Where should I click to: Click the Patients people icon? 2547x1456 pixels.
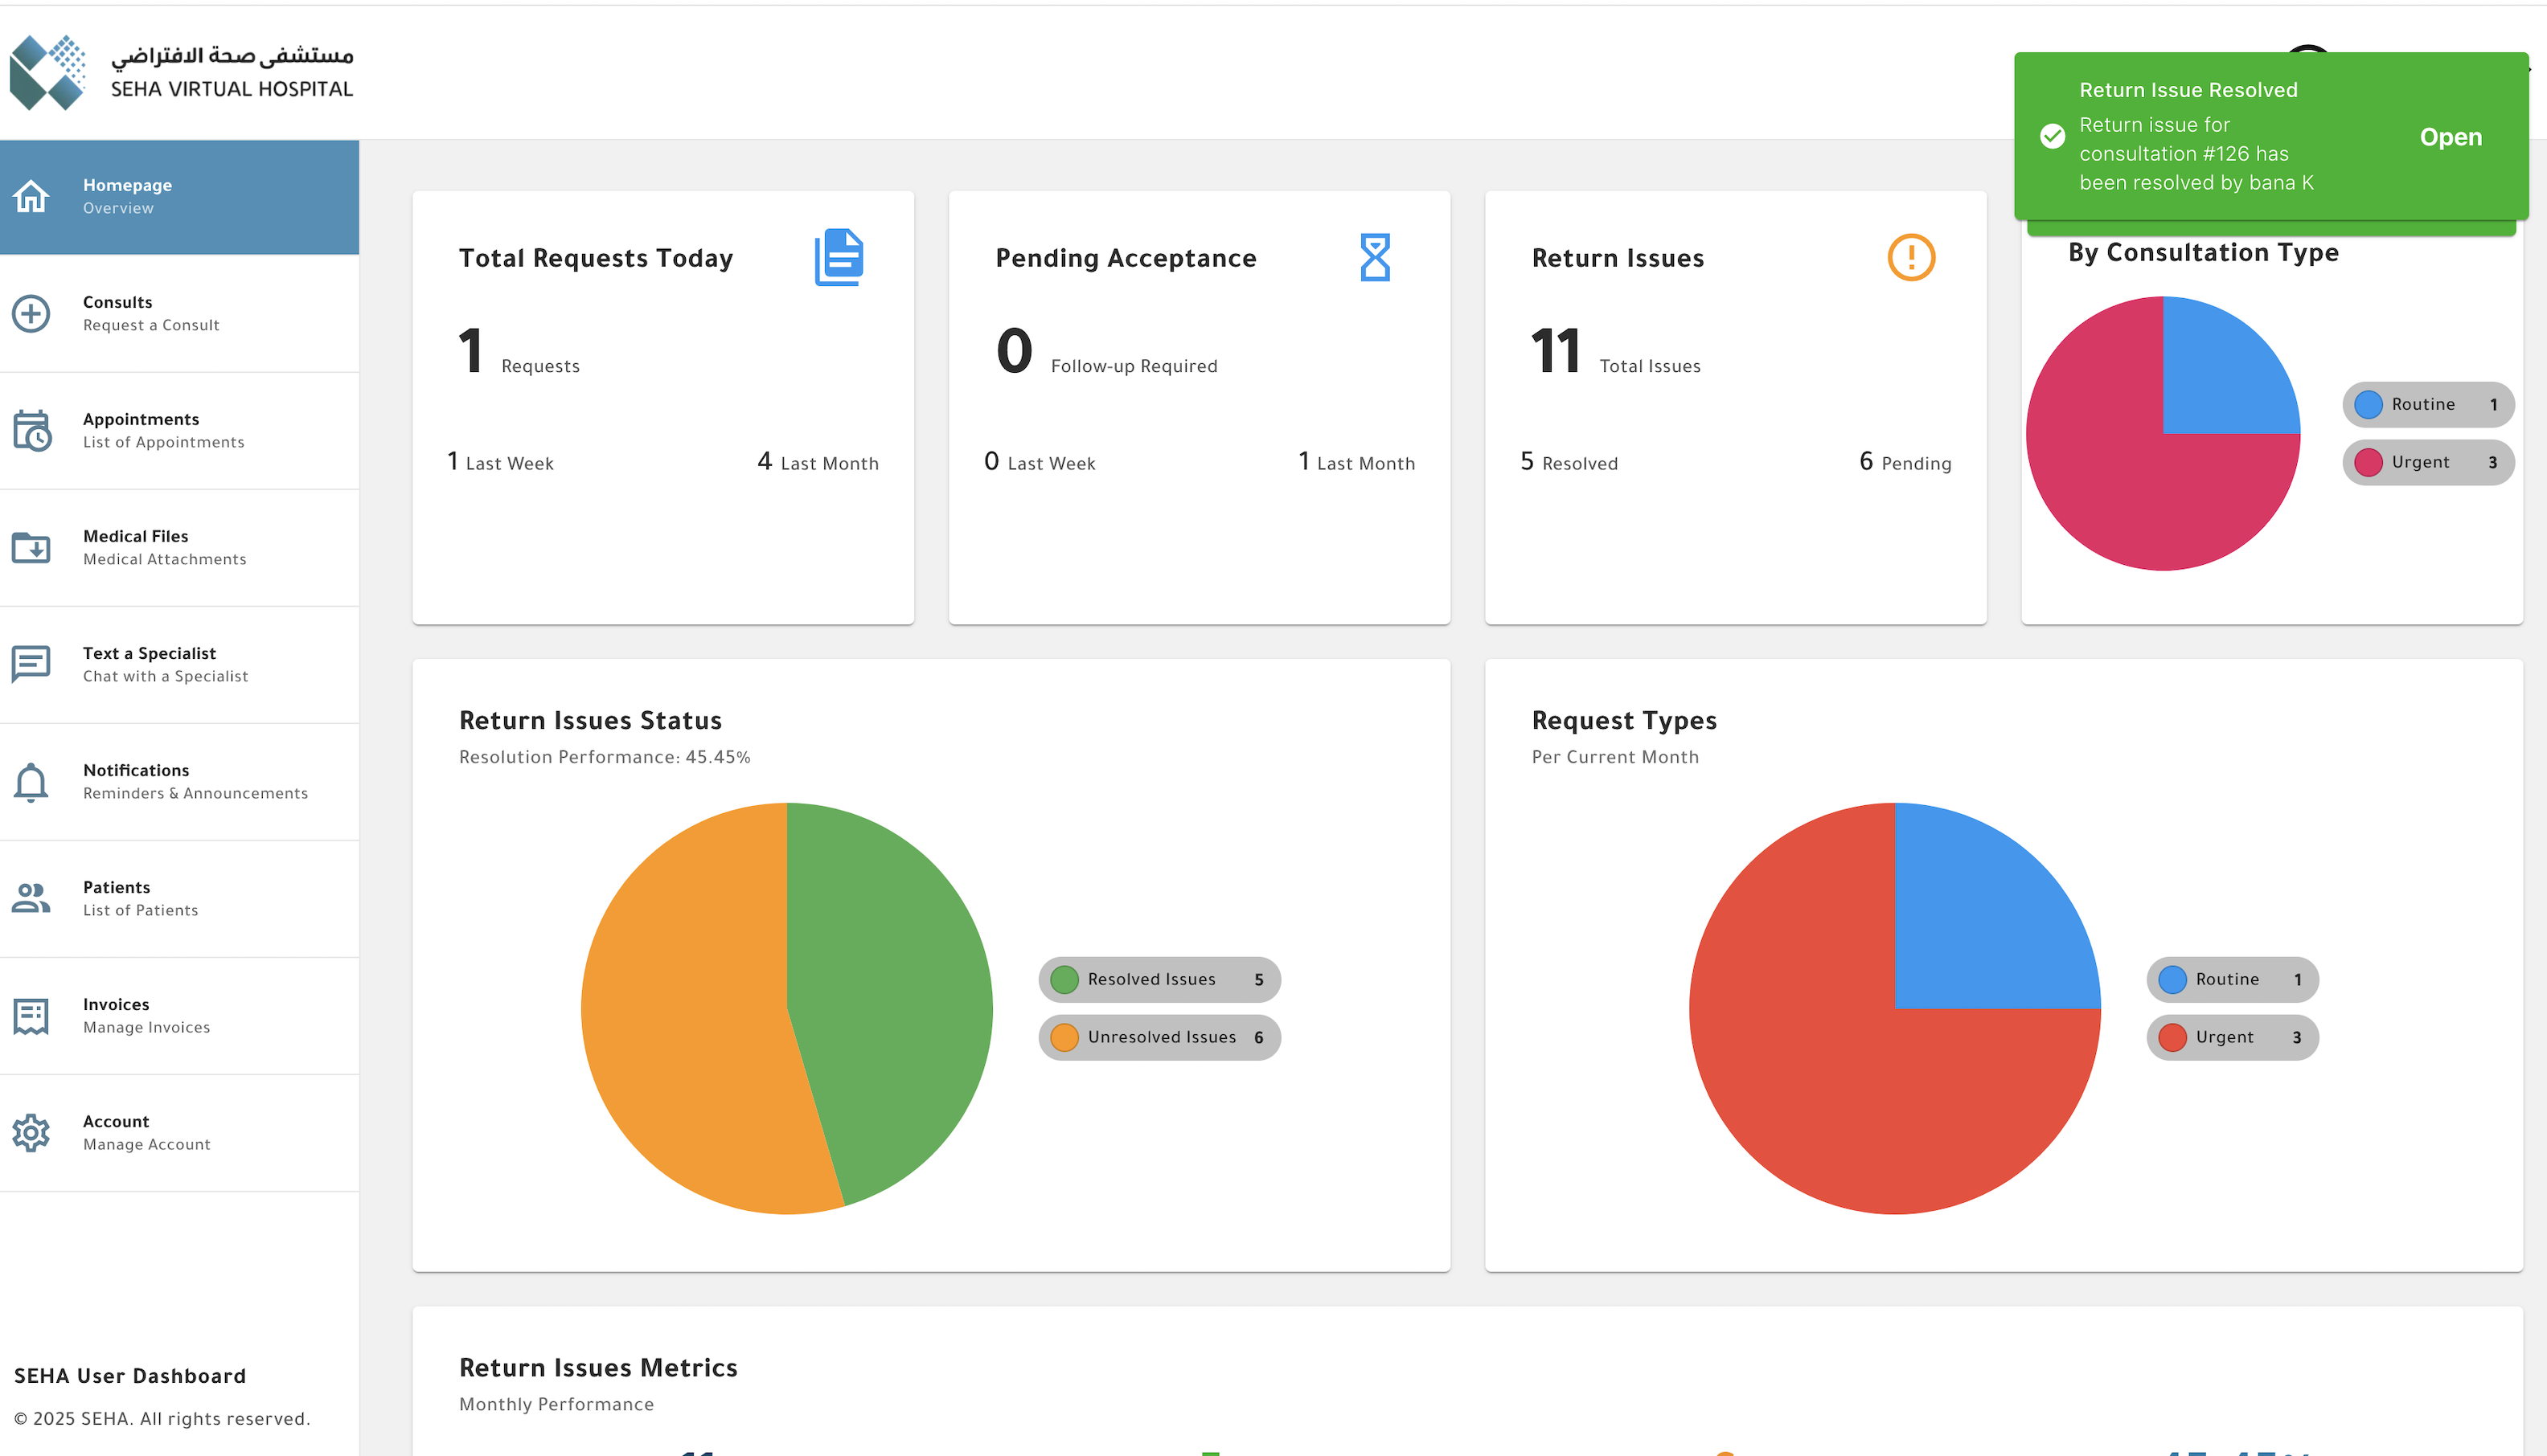click(x=31, y=898)
